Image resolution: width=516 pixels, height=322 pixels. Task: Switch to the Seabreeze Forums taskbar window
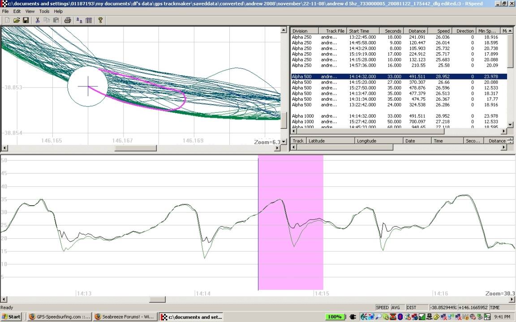125,317
